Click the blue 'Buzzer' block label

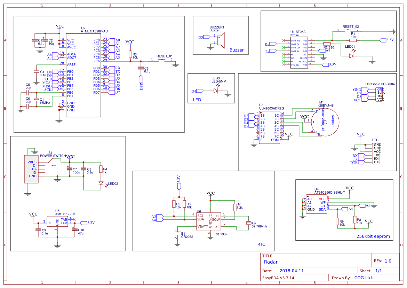(237, 50)
